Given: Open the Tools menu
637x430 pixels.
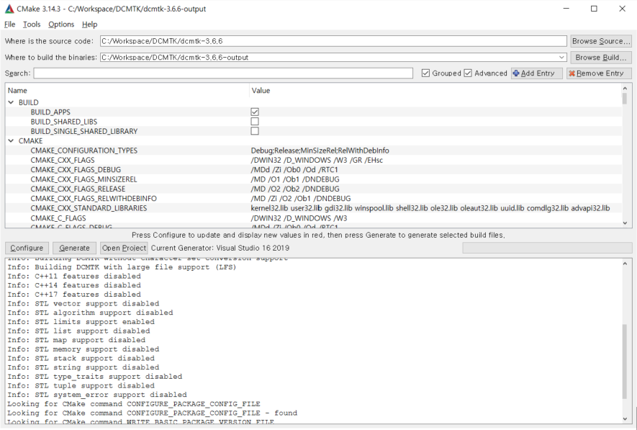Looking at the screenshot, I should pos(32,24).
